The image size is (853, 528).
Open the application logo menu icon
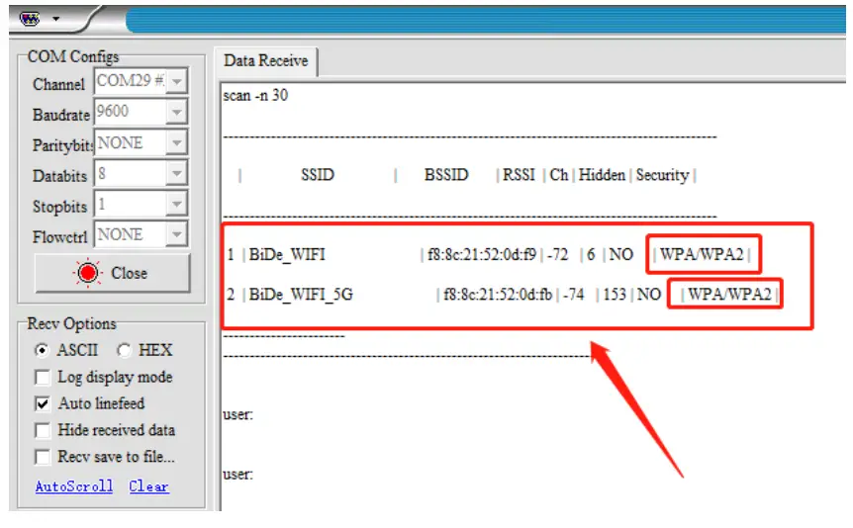30,19
